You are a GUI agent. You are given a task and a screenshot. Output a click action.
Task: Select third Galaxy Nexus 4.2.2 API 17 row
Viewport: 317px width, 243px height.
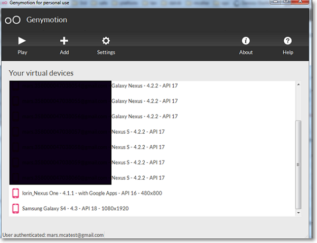click(153, 116)
